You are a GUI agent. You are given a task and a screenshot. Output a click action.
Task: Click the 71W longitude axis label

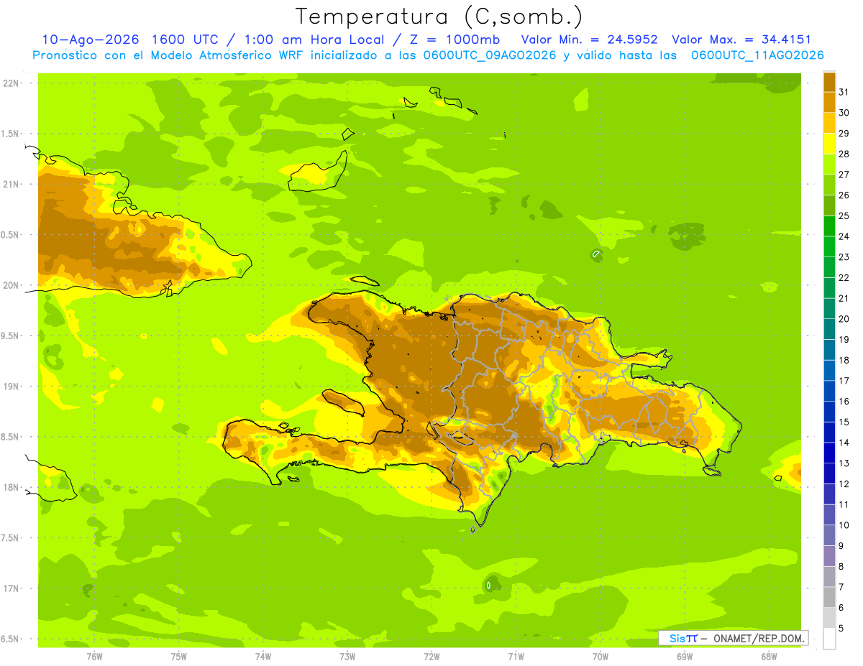(516, 657)
